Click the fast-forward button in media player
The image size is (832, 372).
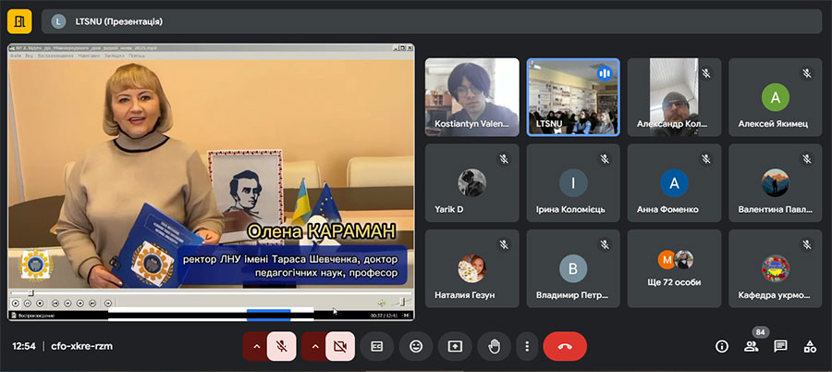point(80,304)
